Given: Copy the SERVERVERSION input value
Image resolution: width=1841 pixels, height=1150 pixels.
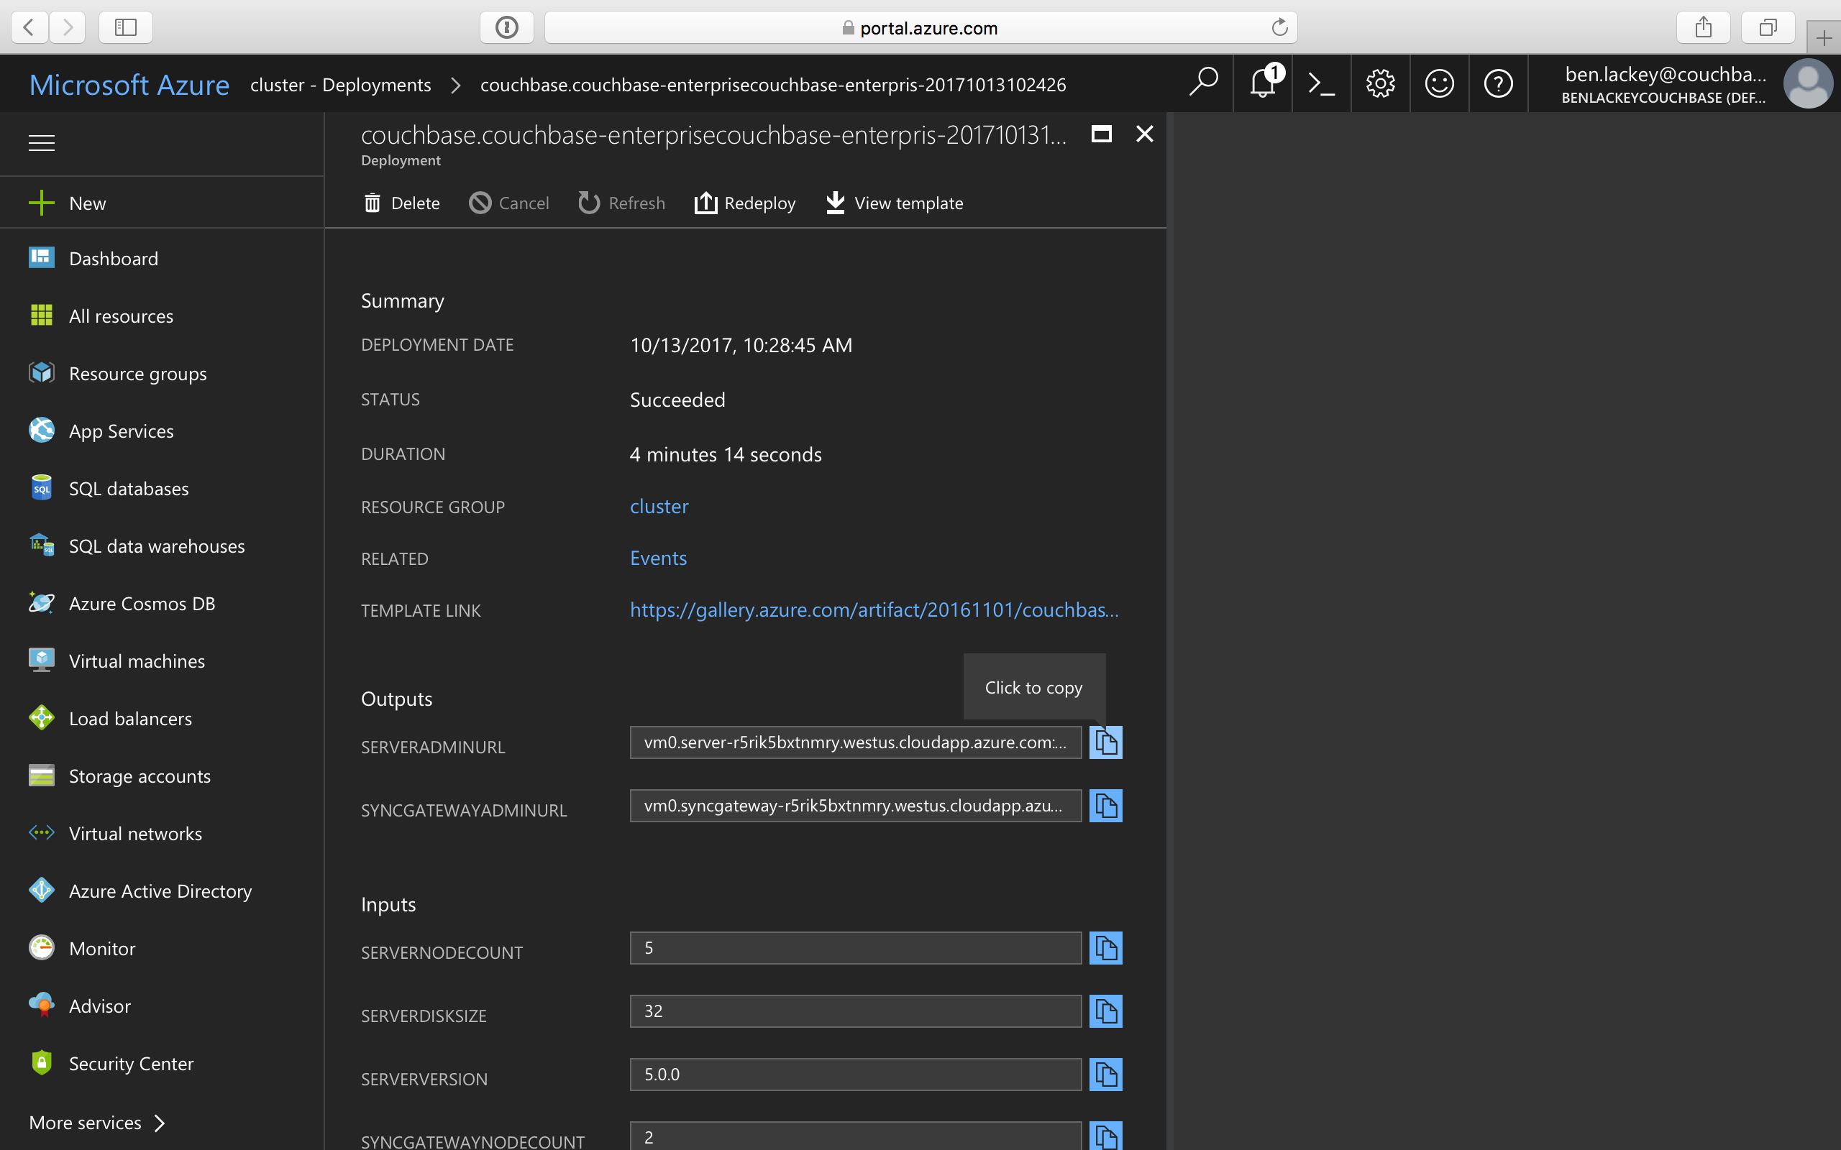Looking at the screenshot, I should point(1105,1074).
